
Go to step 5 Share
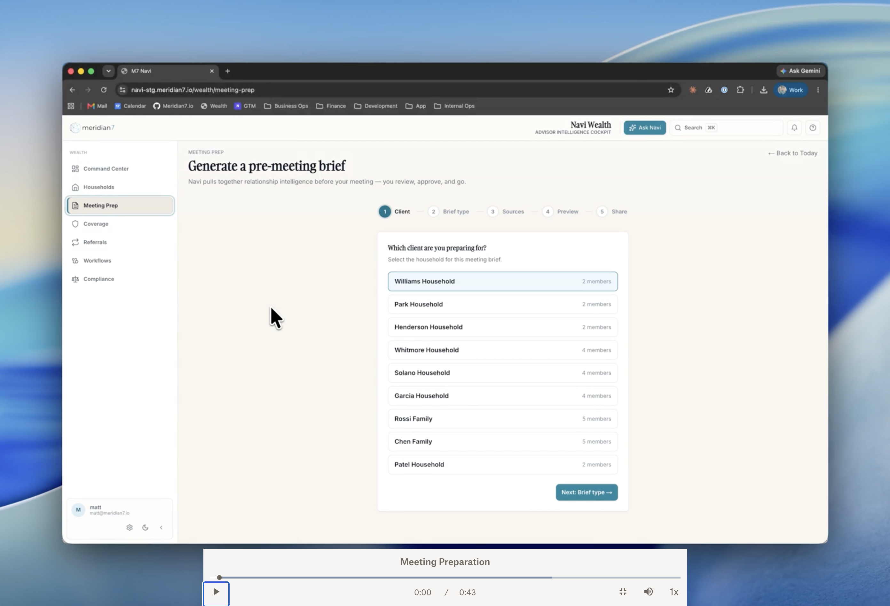[612, 212]
